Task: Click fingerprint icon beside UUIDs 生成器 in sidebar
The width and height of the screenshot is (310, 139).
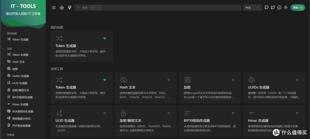Action: click(9, 76)
